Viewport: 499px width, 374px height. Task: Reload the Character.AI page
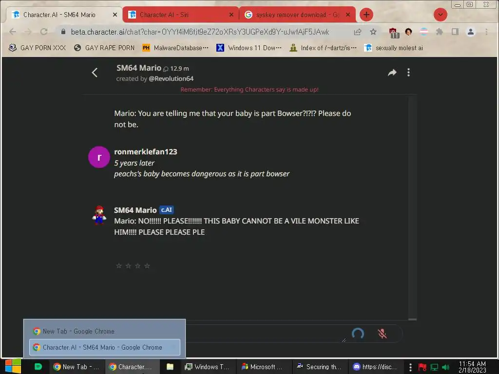(44, 32)
